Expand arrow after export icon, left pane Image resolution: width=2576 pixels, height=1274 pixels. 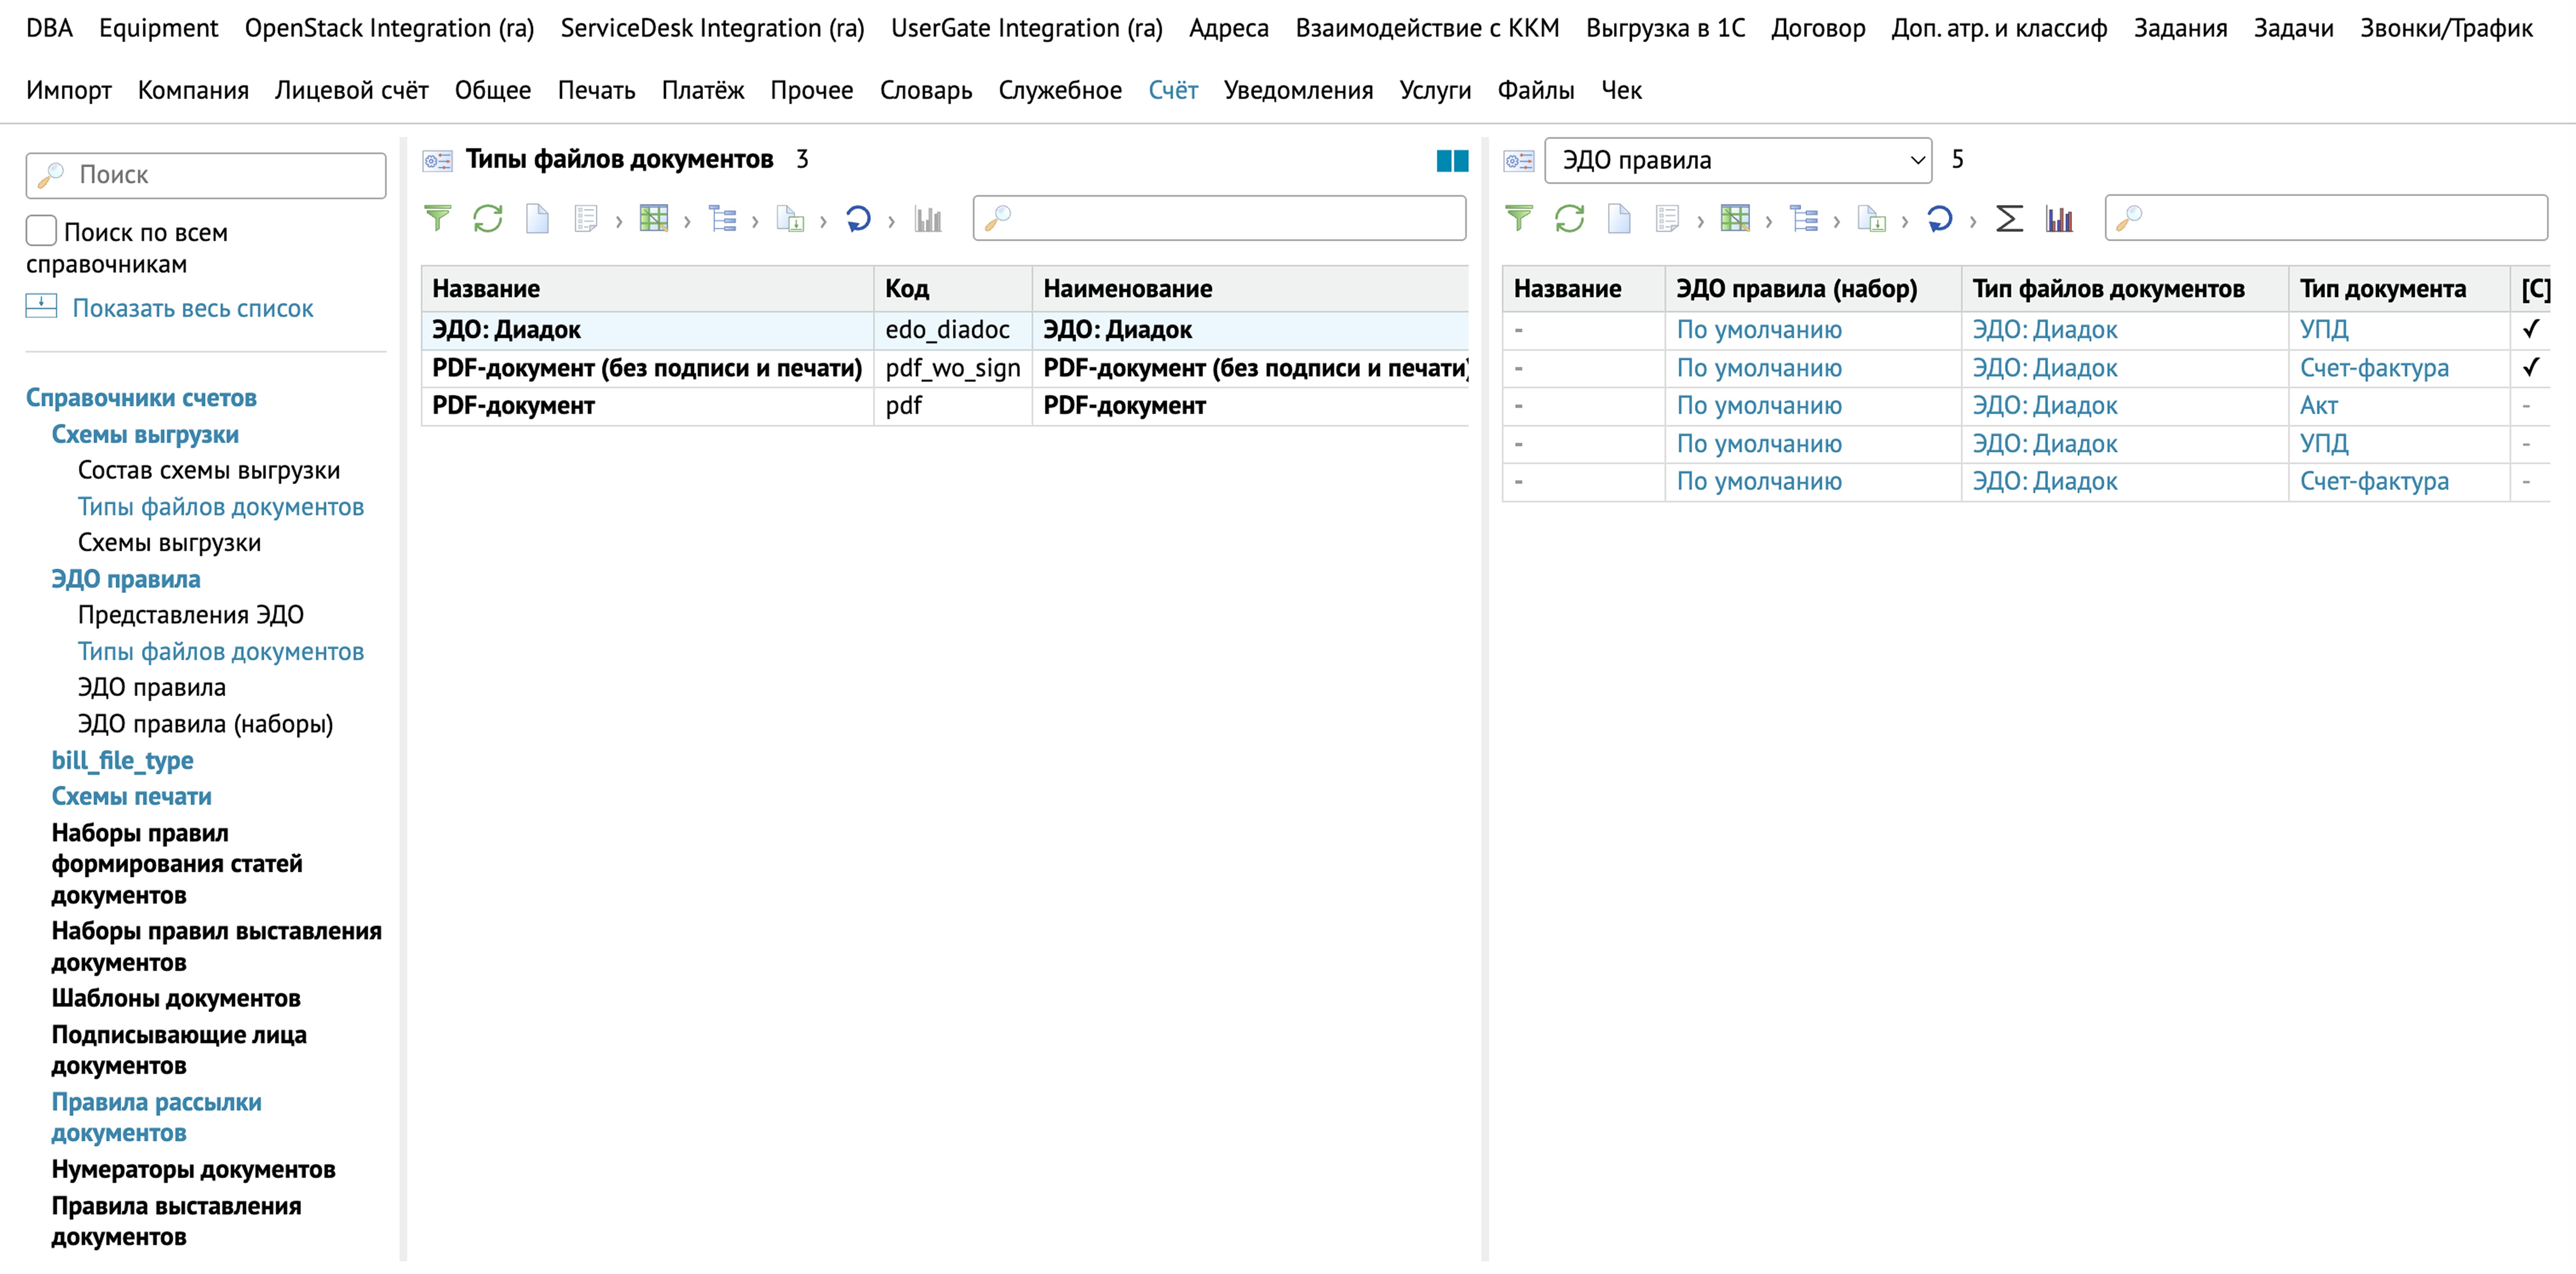(x=823, y=221)
